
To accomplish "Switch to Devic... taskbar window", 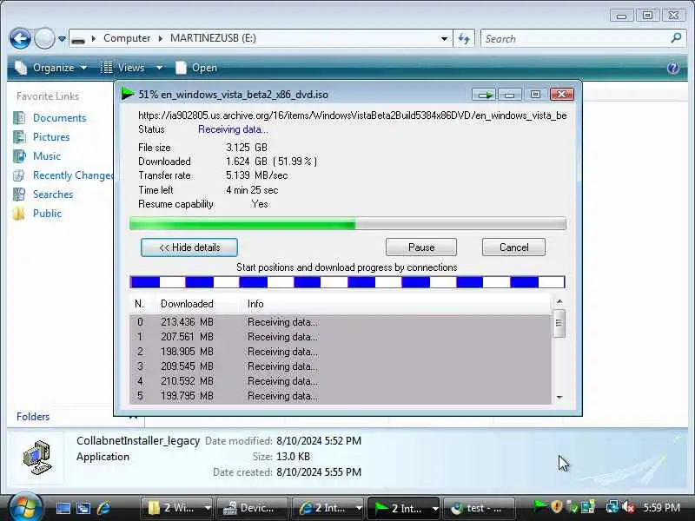I will pyautogui.click(x=252, y=508).
